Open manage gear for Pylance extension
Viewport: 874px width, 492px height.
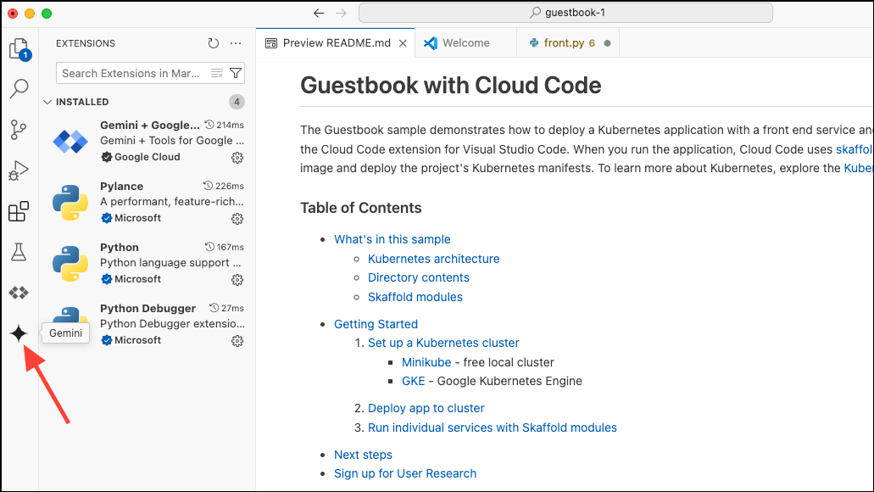[x=237, y=219]
